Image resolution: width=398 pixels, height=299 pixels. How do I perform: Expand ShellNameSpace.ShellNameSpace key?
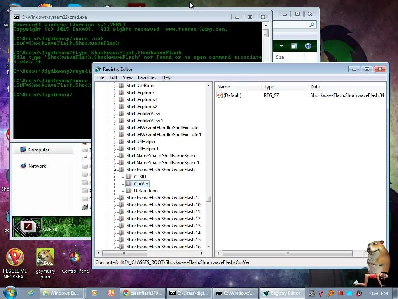(x=115, y=156)
